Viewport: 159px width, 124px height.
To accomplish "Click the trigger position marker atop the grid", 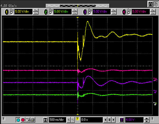I will (x=77, y=17).
